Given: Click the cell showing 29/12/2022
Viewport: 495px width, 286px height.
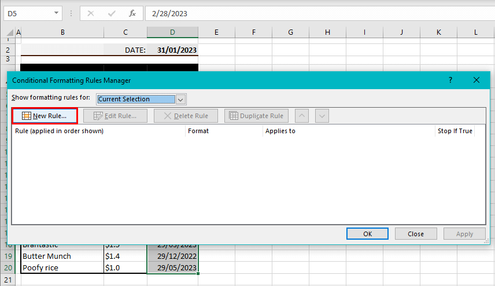Looking at the screenshot, I should (172, 256).
